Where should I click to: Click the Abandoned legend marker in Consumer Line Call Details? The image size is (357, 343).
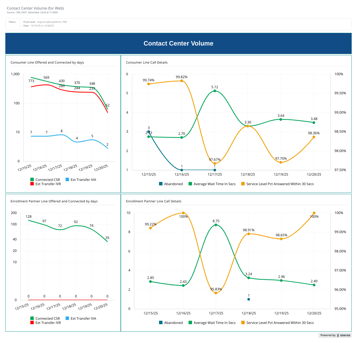pos(161,184)
